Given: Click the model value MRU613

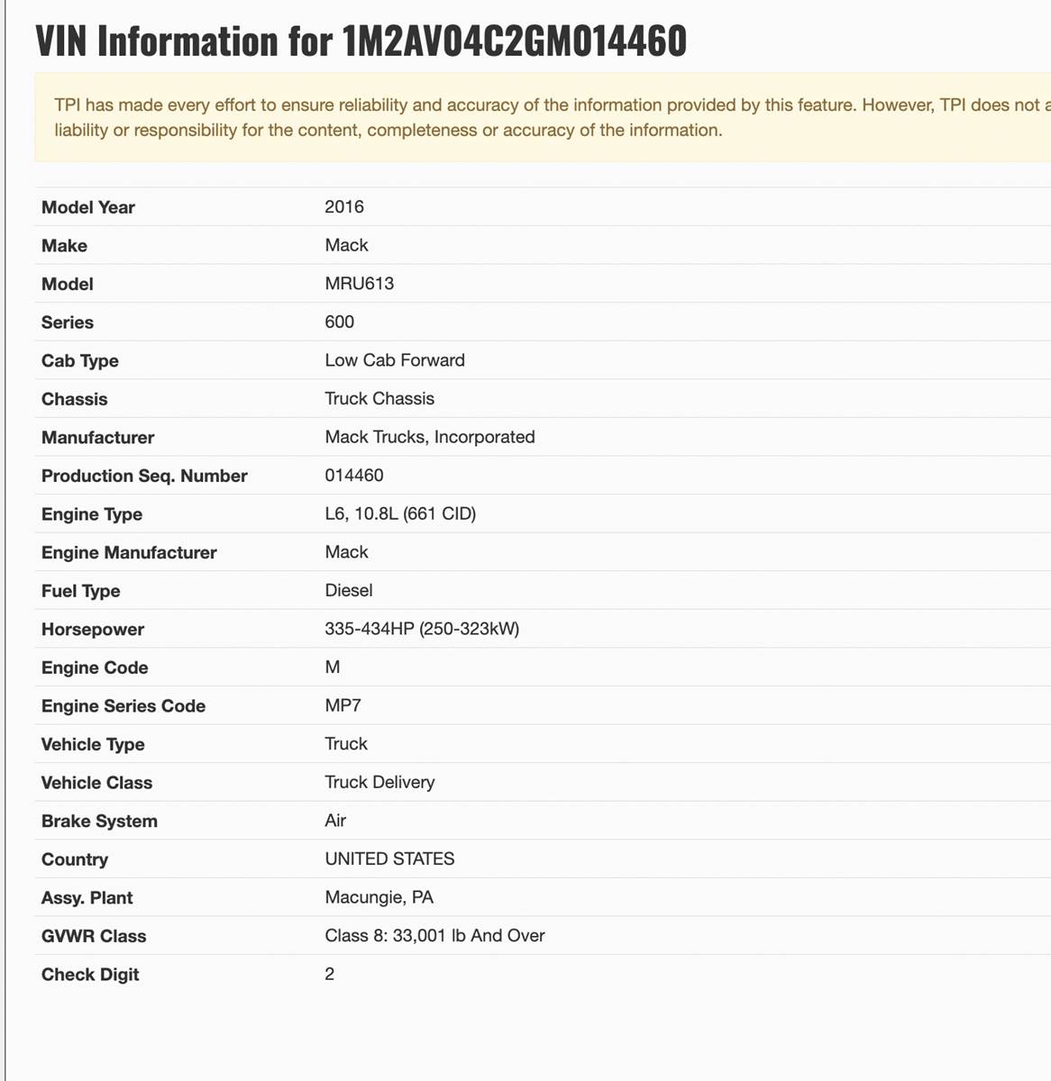Looking at the screenshot, I should (359, 284).
